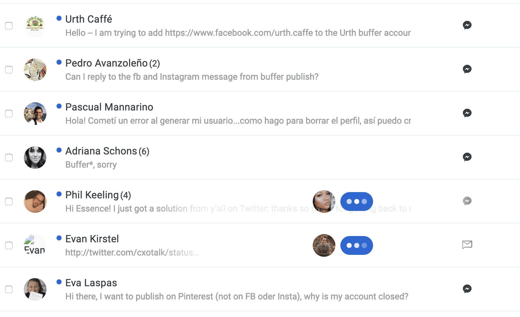Click the avatar of the person typing to Phil
This screenshot has height=317, width=520.
[324, 201]
